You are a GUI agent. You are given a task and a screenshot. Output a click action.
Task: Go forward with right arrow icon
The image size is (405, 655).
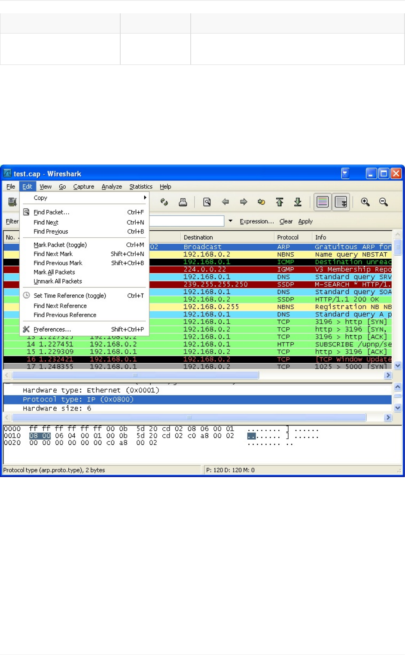click(244, 202)
